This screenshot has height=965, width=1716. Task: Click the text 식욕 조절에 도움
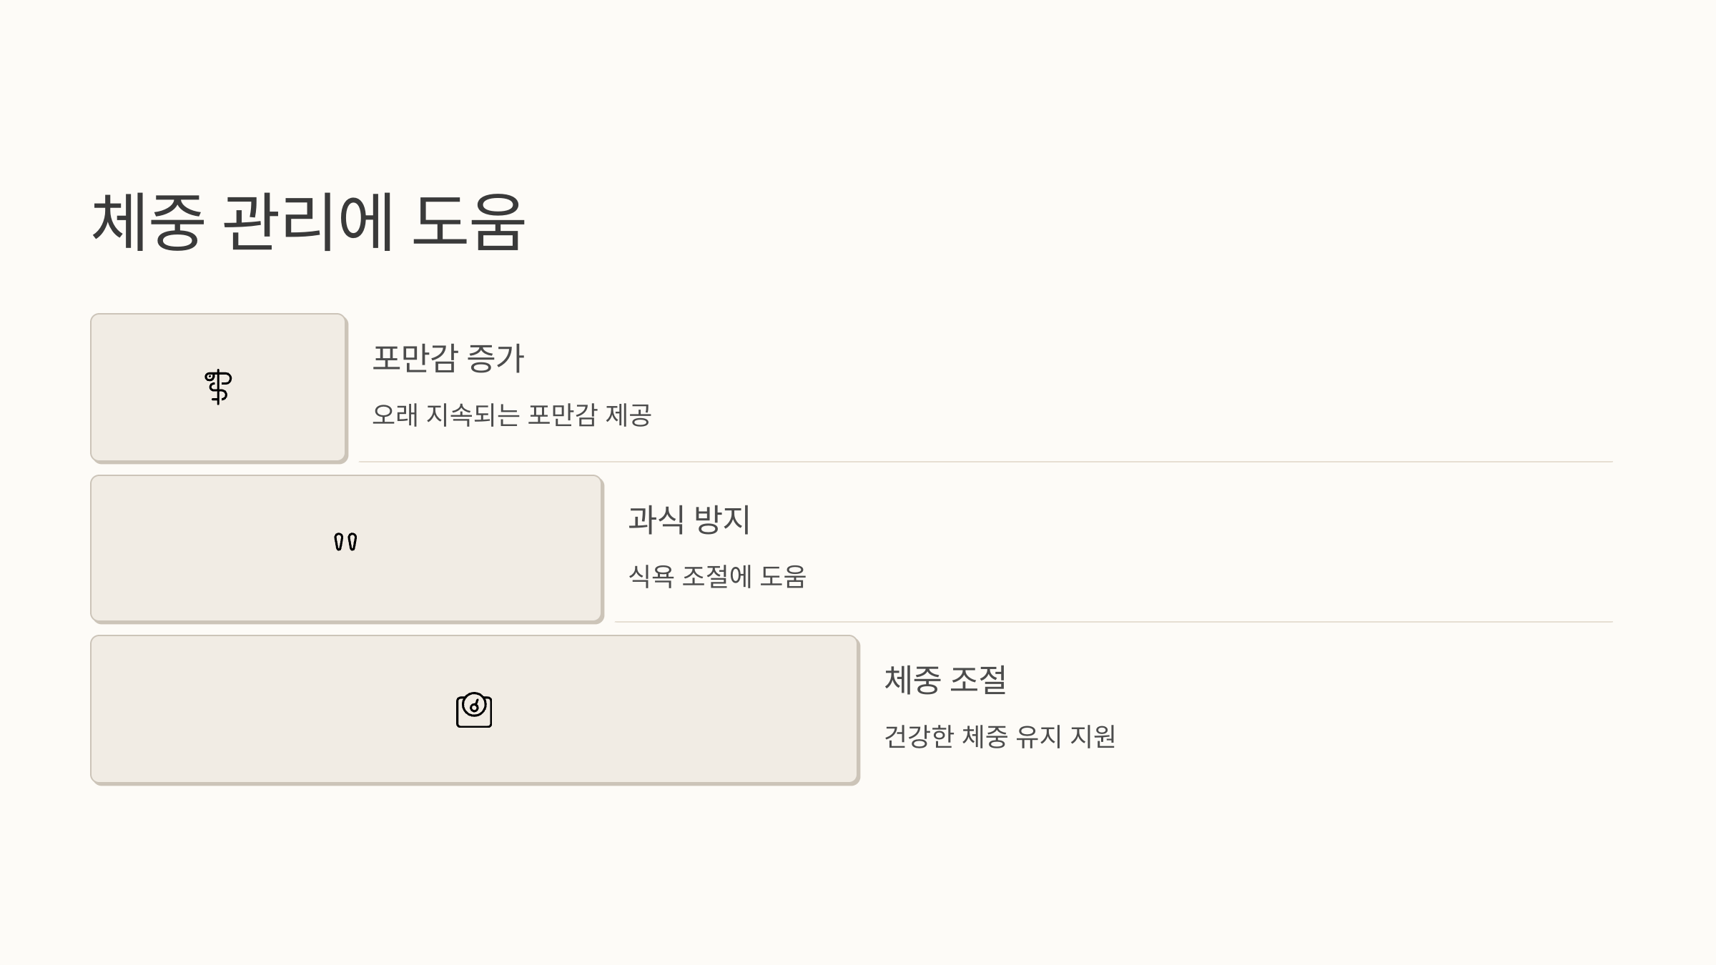pyautogui.click(x=717, y=576)
